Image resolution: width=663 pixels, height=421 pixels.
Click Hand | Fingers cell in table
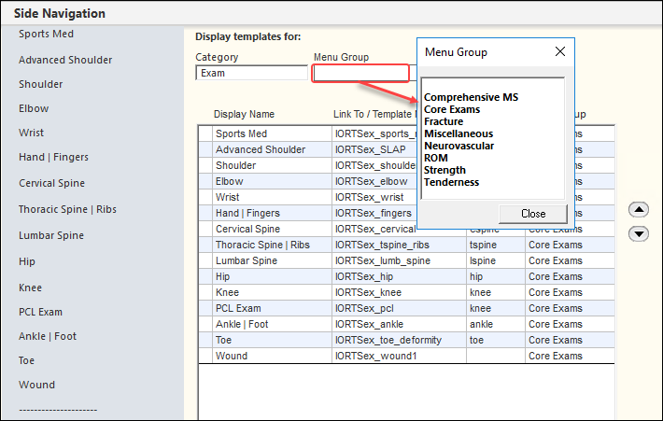click(273, 213)
